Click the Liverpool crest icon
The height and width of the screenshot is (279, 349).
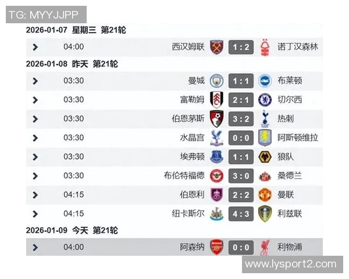coord(265,247)
